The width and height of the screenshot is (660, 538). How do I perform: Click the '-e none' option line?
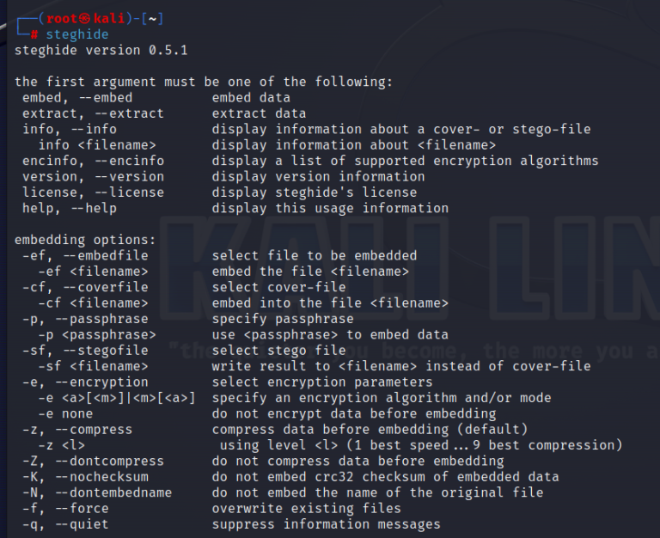point(65,414)
